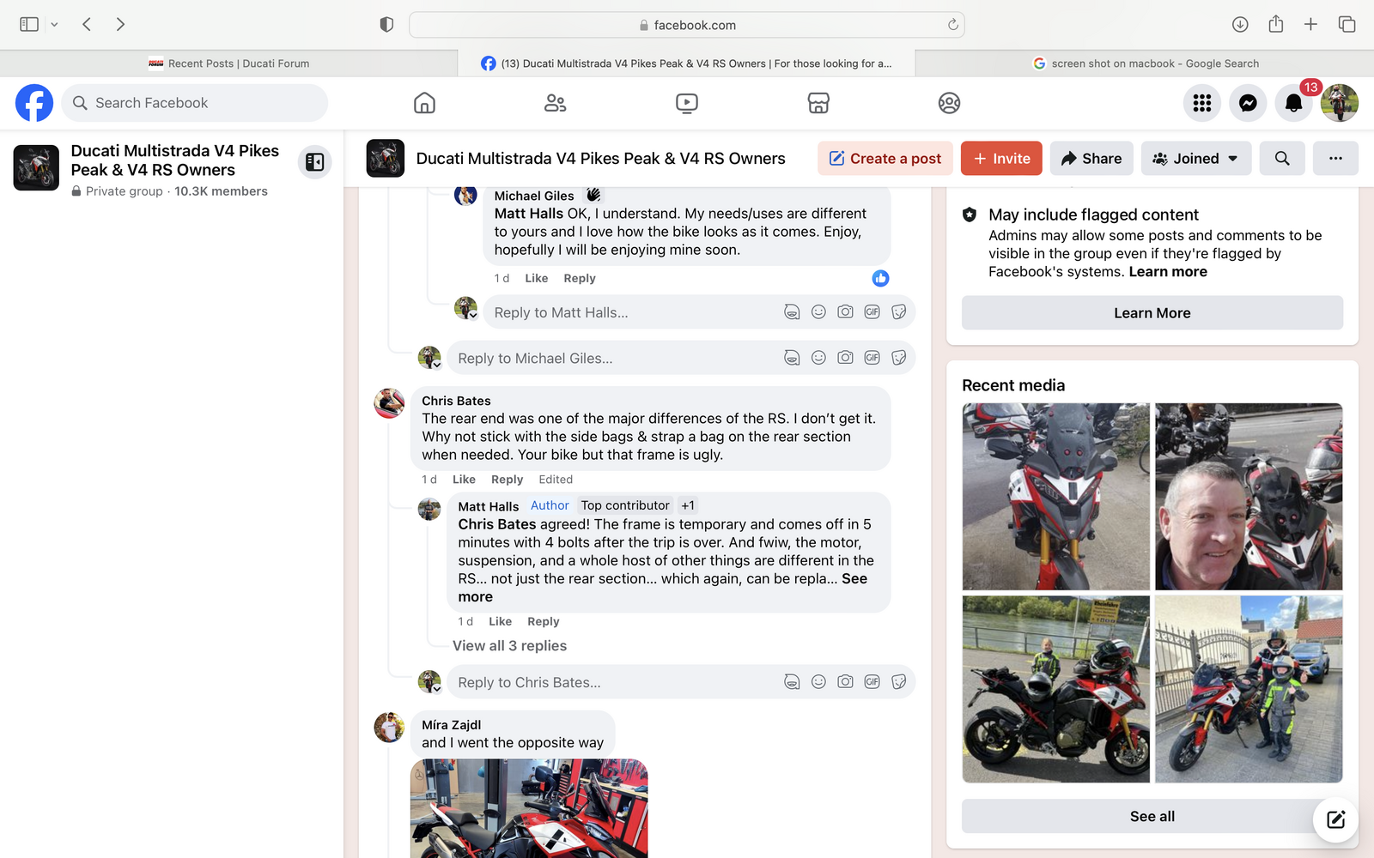Go back in Safari
Image resolution: width=1374 pixels, height=858 pixels.
(87, 25)
